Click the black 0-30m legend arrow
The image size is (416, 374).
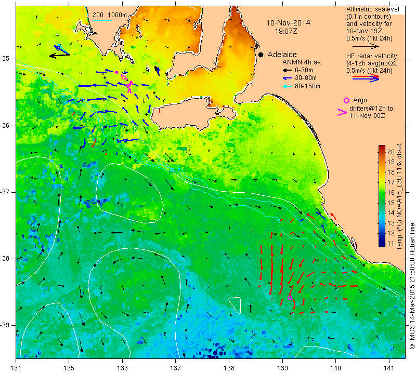(287, 70)
